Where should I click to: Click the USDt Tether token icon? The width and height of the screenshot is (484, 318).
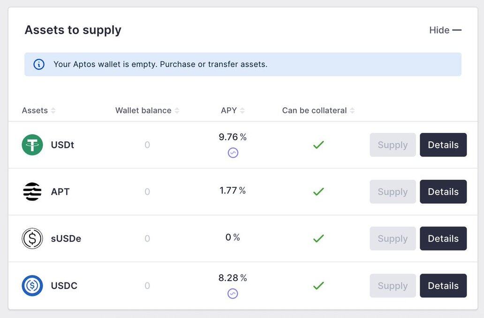click(32, 145)
